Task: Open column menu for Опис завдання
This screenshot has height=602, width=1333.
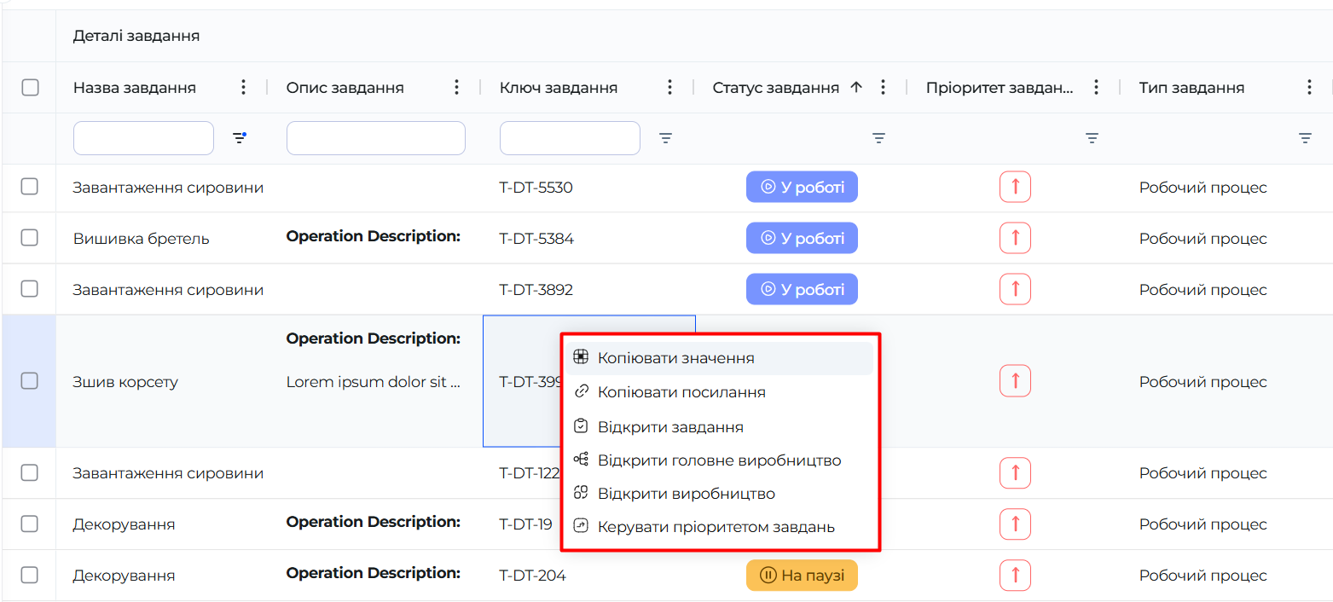Action: click(x=457, y=87)
